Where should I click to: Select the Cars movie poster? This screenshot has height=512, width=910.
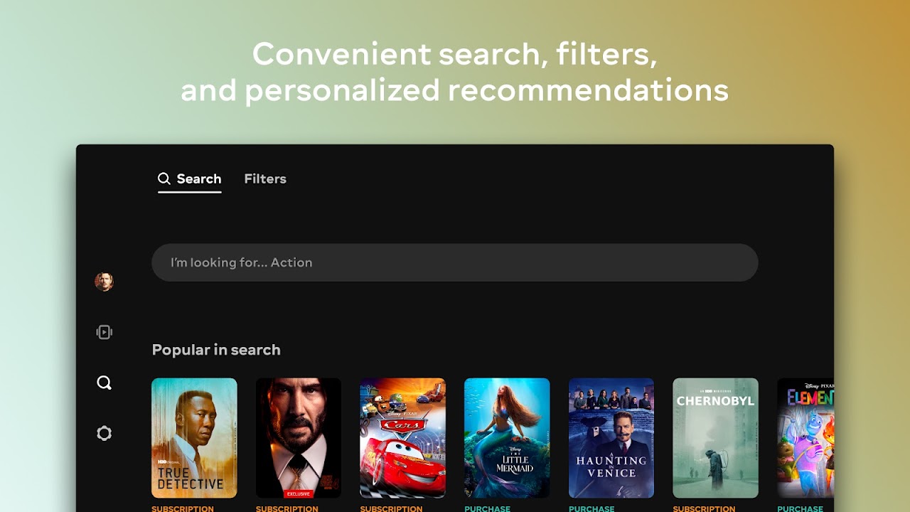pos(402,438)
